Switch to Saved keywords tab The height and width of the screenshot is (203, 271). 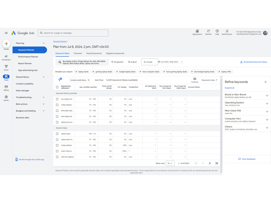(x=94, y=53)
